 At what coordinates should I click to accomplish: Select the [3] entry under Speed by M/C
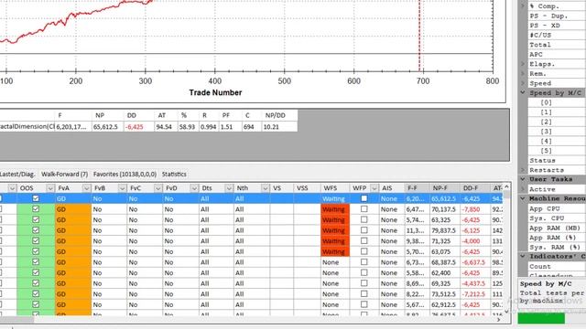pos(546,132)
